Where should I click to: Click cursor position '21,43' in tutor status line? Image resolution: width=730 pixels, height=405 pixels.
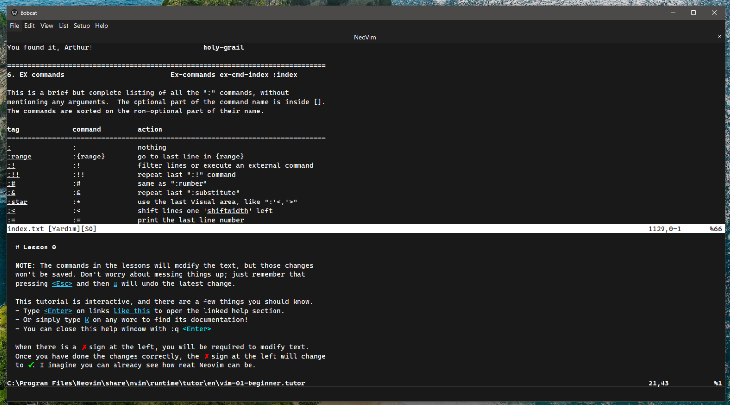(659, 383)
